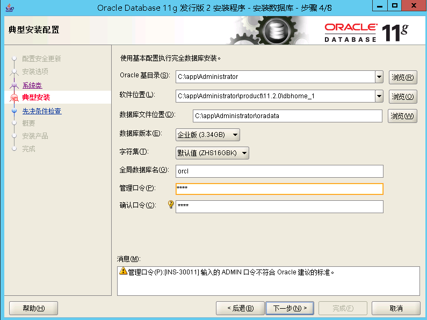This screenshot has width=427, height=320.
Task: Expand the 数据库版本 企业版 dropdown
Action: [208, 135]
